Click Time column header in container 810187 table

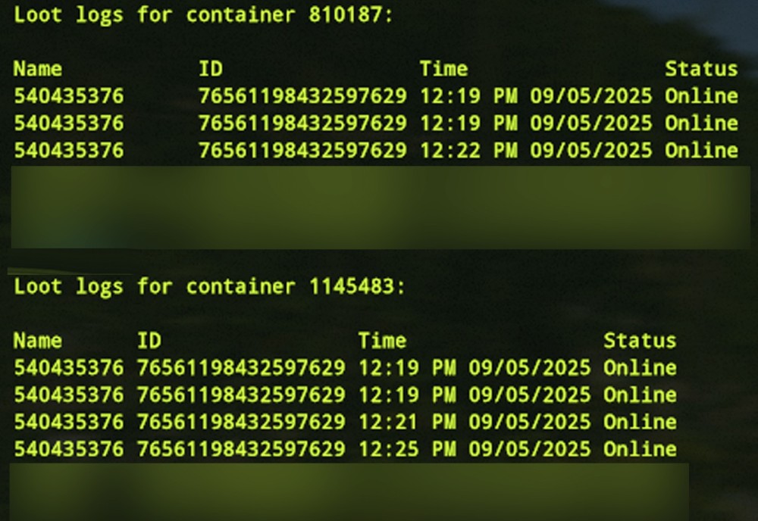[443, 69]
